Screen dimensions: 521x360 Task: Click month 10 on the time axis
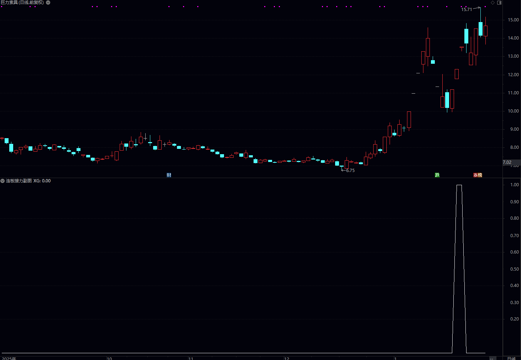coord(109,358)
